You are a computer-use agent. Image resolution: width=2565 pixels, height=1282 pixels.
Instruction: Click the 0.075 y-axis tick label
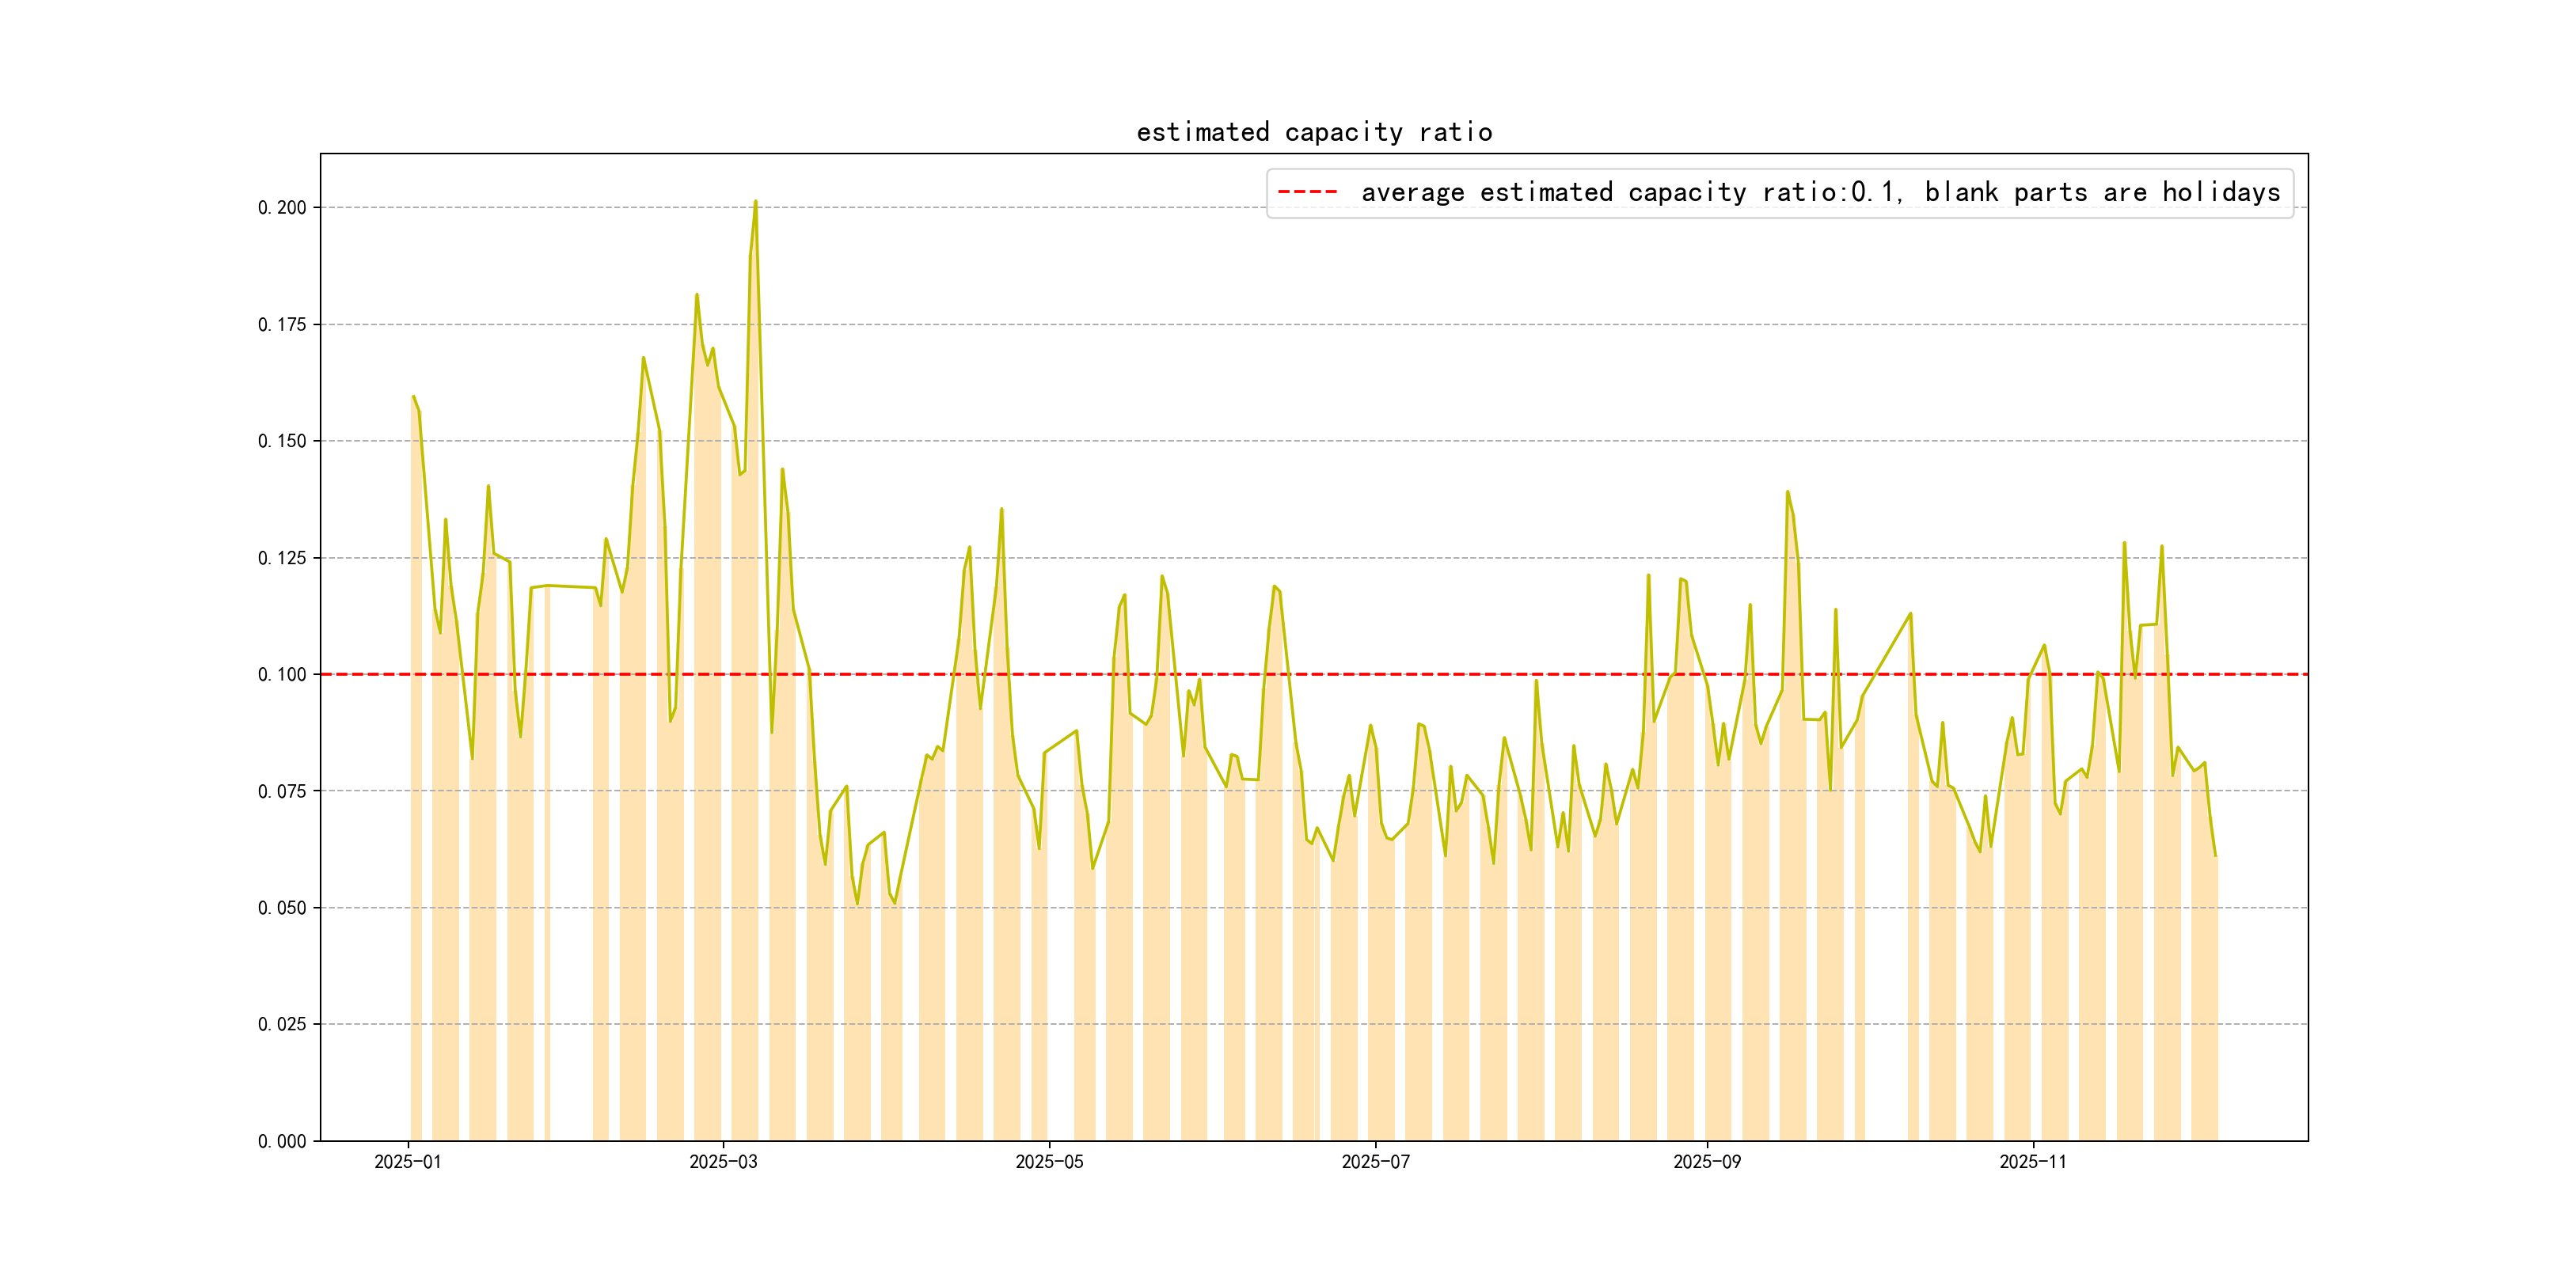click(x=282, y=791)
